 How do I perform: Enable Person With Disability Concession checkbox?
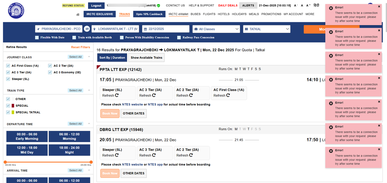(x=122, y=38)
